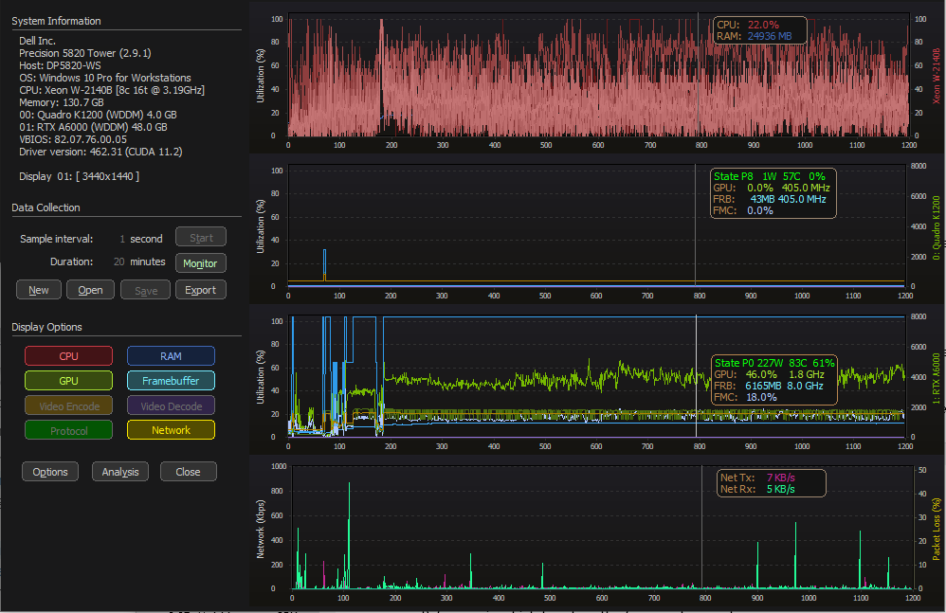Image resolution: width=946 pixels, height=613 pixels.
Task: Click the Quadro K1200 utilization graph
Action: [x=596, y=225]
